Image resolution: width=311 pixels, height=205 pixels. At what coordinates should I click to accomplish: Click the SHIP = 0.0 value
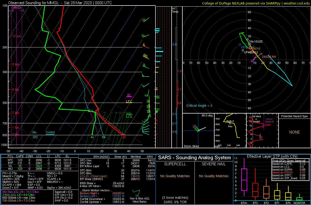click(x=62, y=201)
